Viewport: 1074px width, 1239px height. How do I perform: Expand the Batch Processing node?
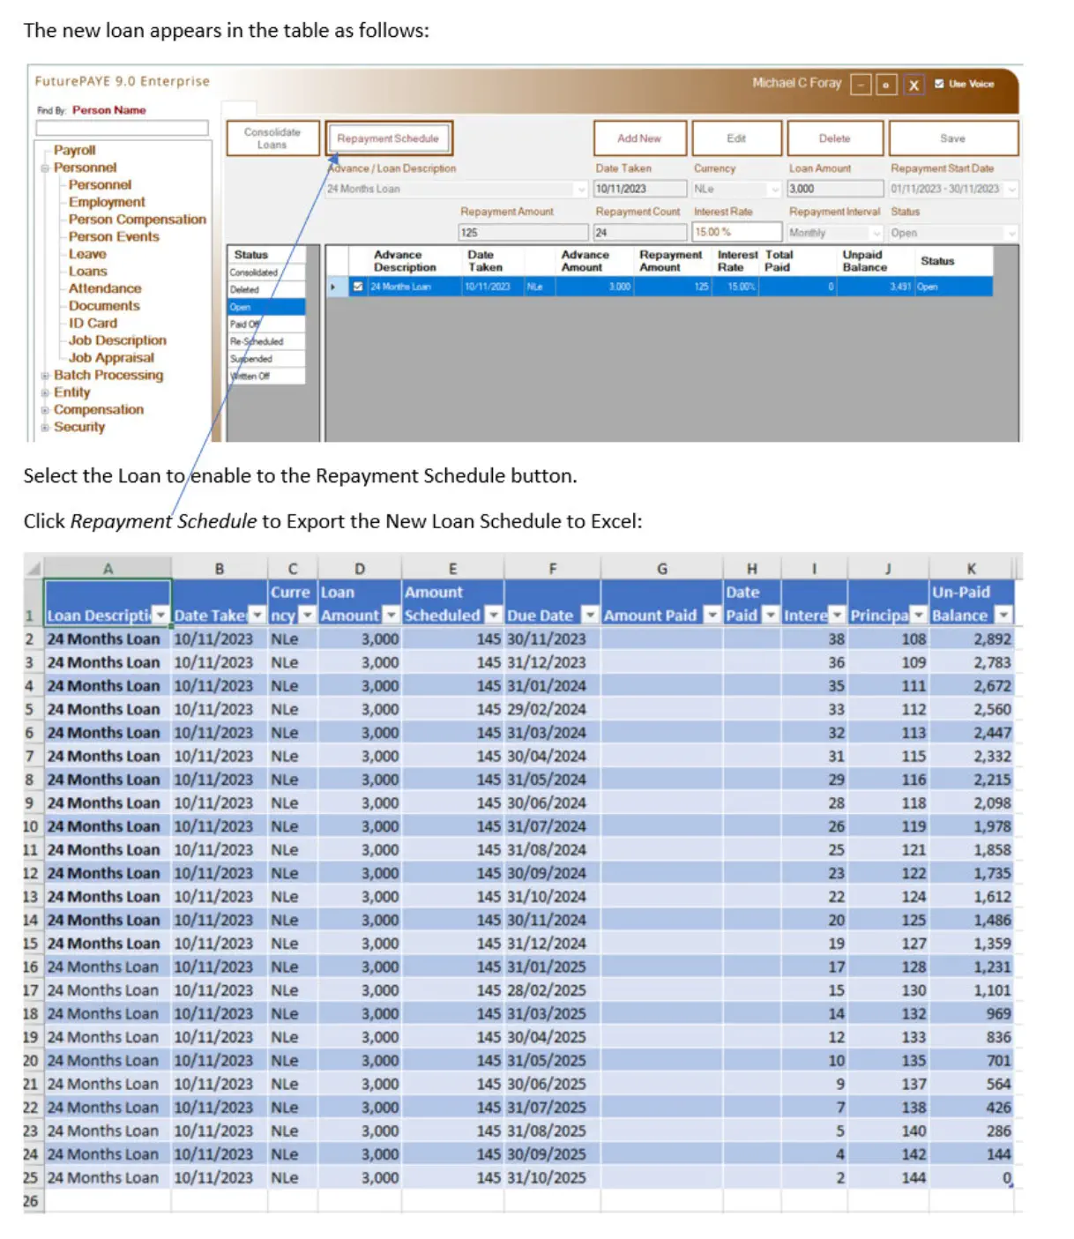pyautogui.click(x=45, y=376)
